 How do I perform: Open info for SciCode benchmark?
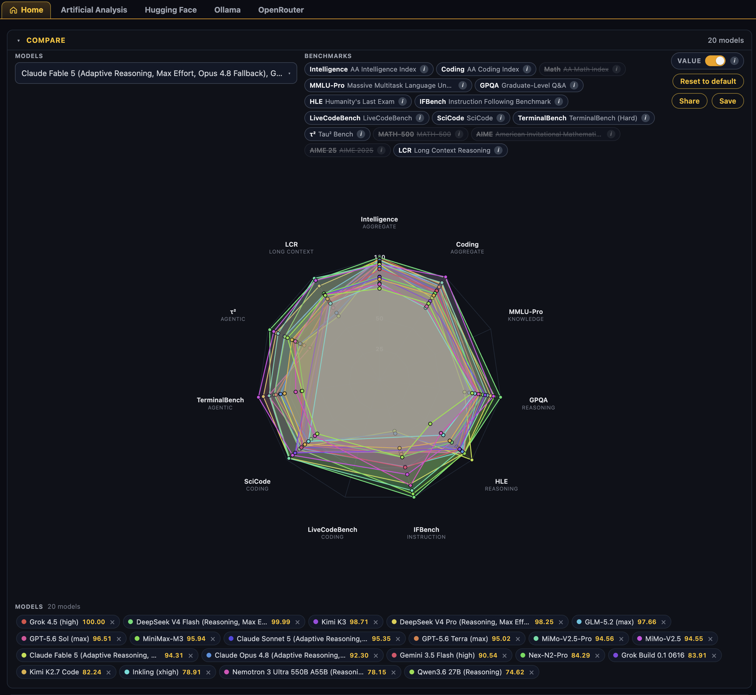point(501,118)
